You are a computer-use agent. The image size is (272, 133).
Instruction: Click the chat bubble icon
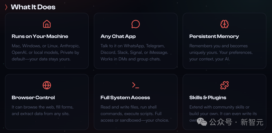136,24
